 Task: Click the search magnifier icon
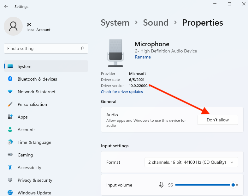(82, 48)
